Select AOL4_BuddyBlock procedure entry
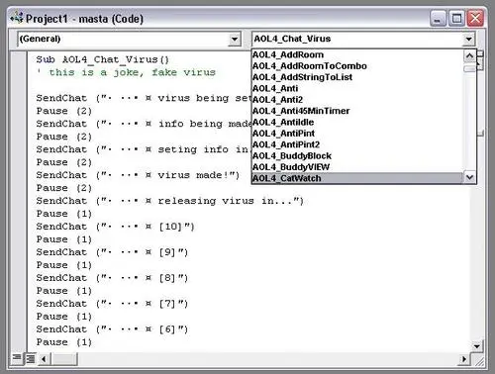Image resolution: width=495 pixels, height=374 pixels. [357, 155]
